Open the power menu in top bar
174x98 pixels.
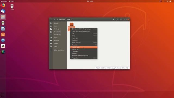[x=170, y=1]
